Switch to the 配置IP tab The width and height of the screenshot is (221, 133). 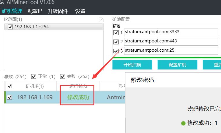coord(35,11)
